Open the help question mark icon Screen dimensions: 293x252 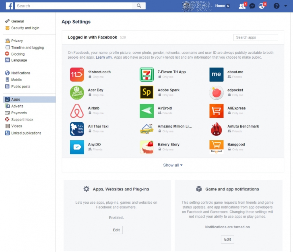(276, 6)
